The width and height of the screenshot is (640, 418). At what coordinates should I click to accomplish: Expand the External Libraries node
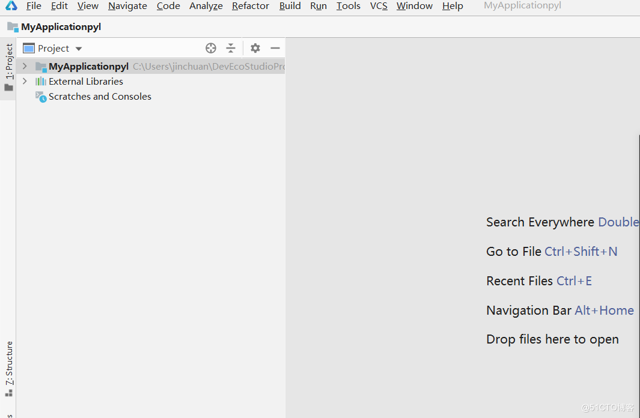tap(25, 81)
